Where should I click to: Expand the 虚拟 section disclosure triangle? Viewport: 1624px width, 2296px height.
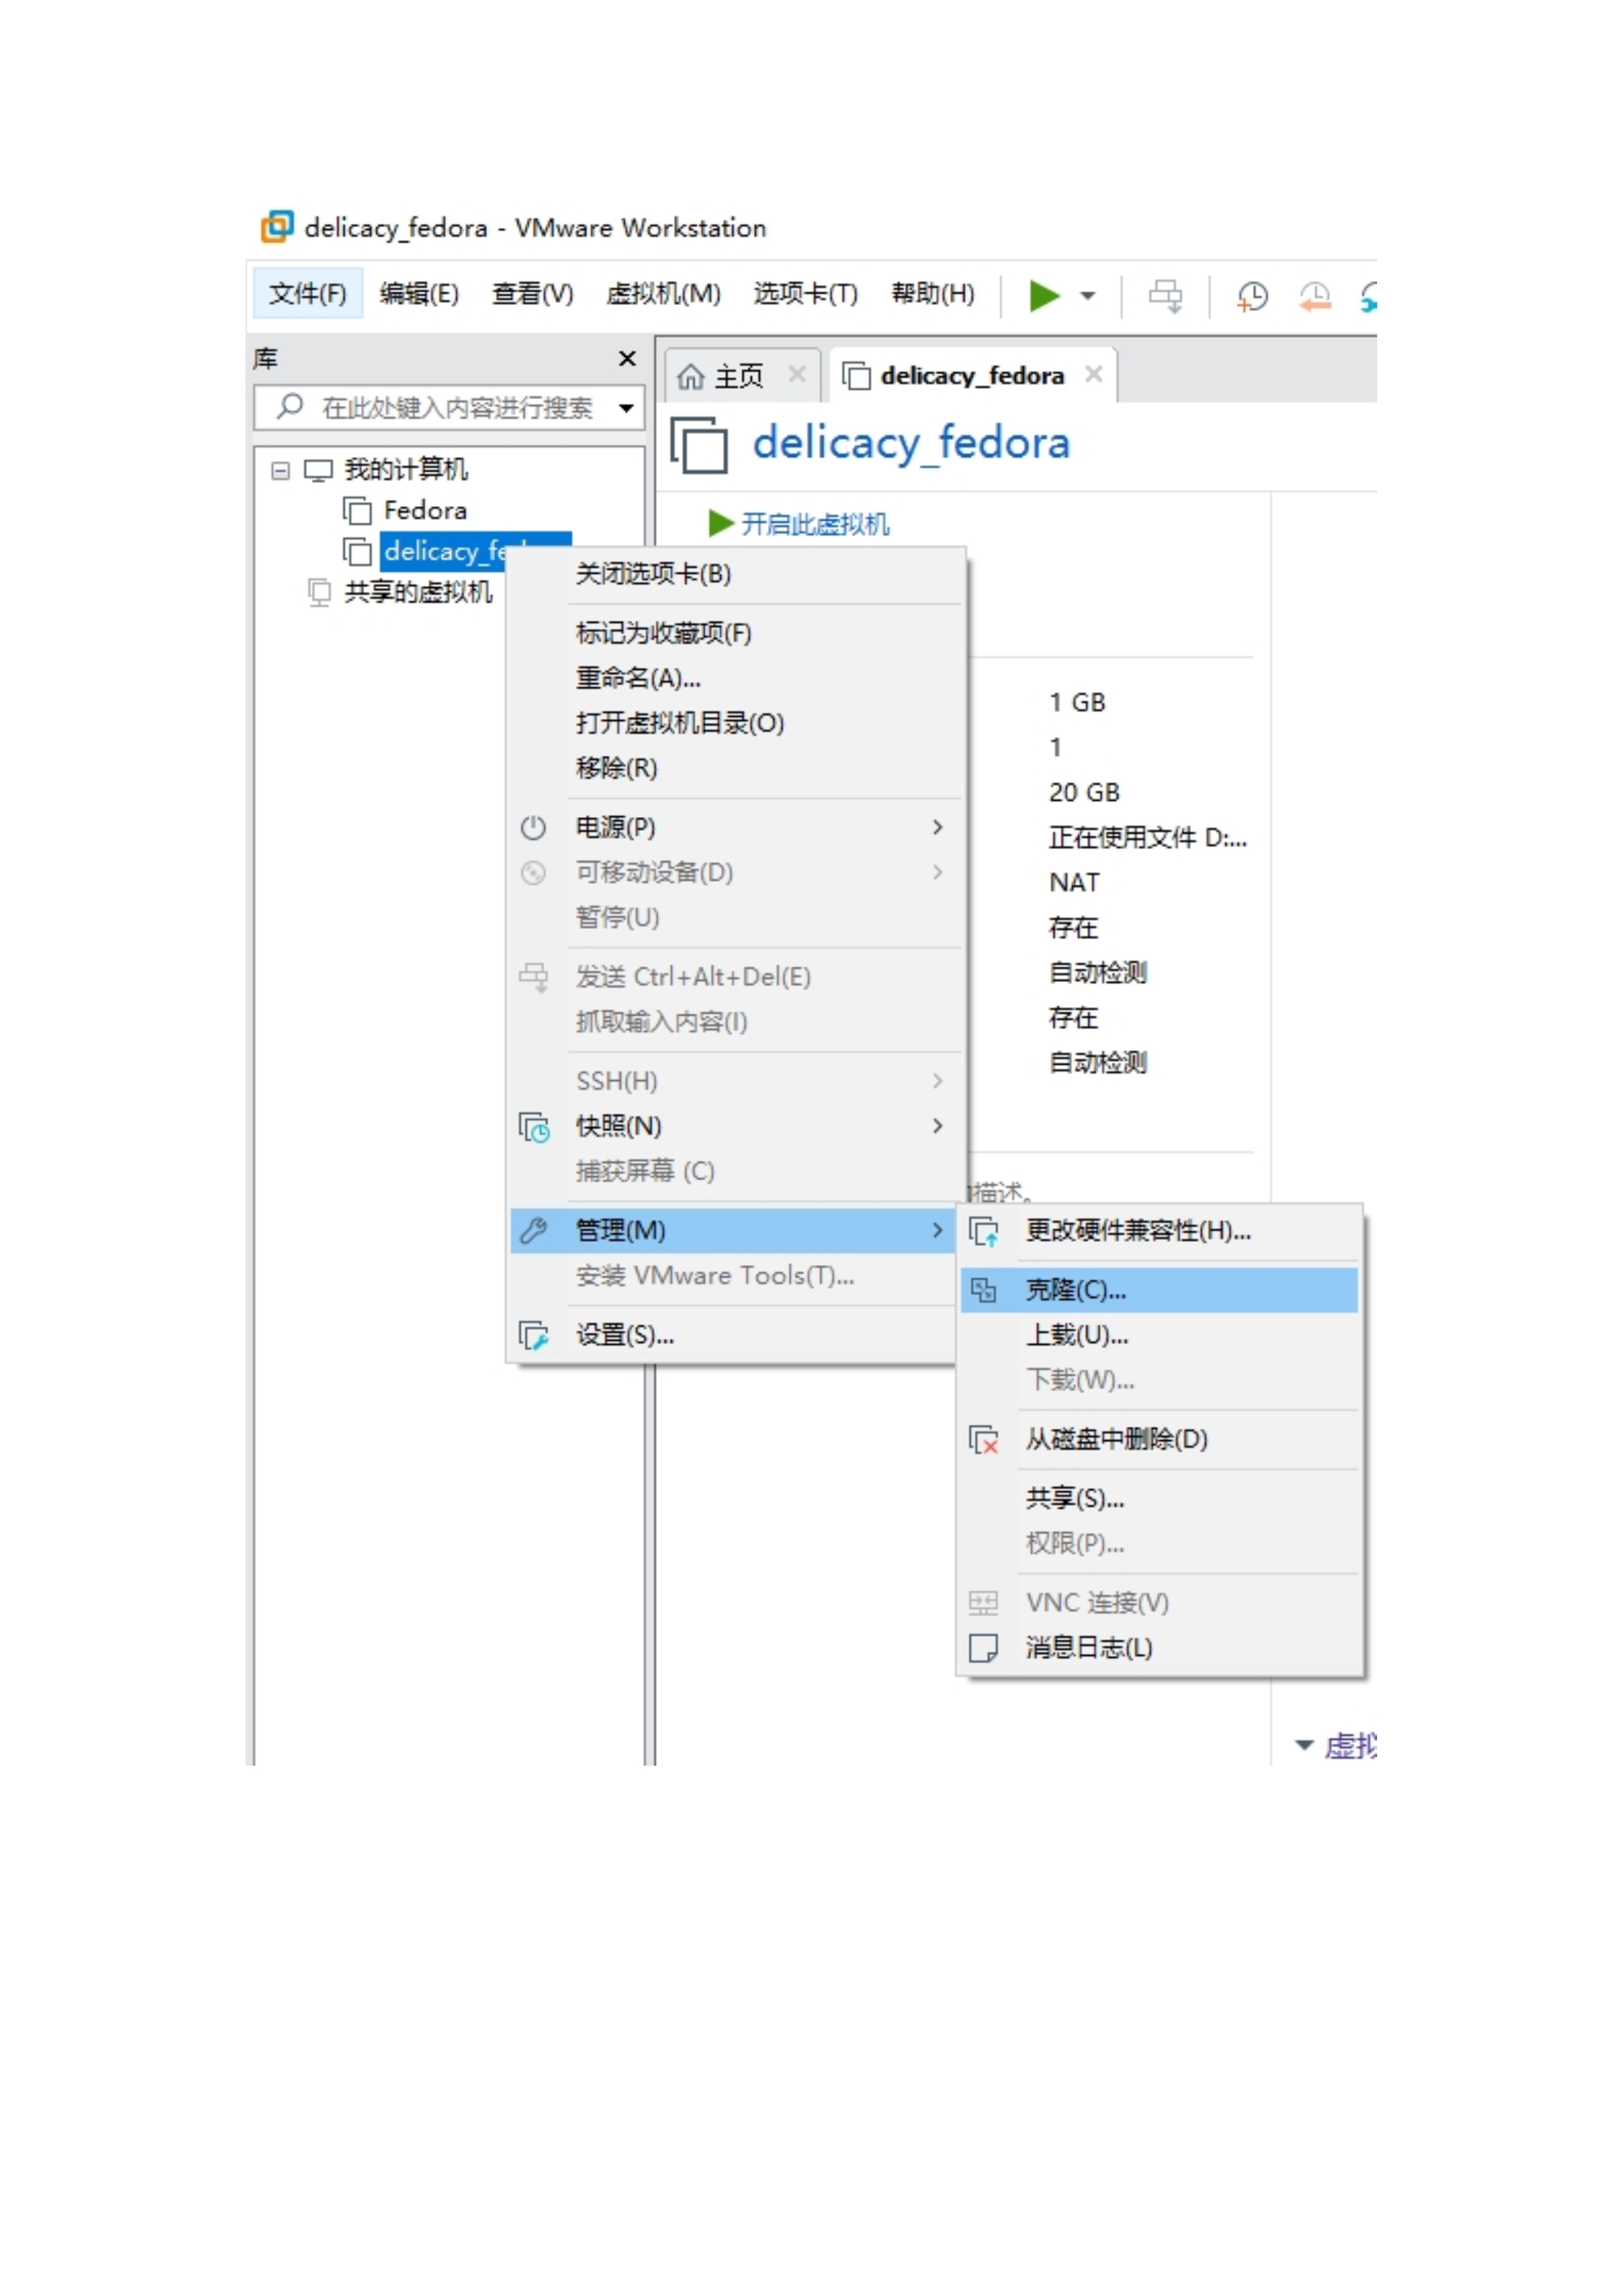pyautogui.click(x=1304, y=1746)
